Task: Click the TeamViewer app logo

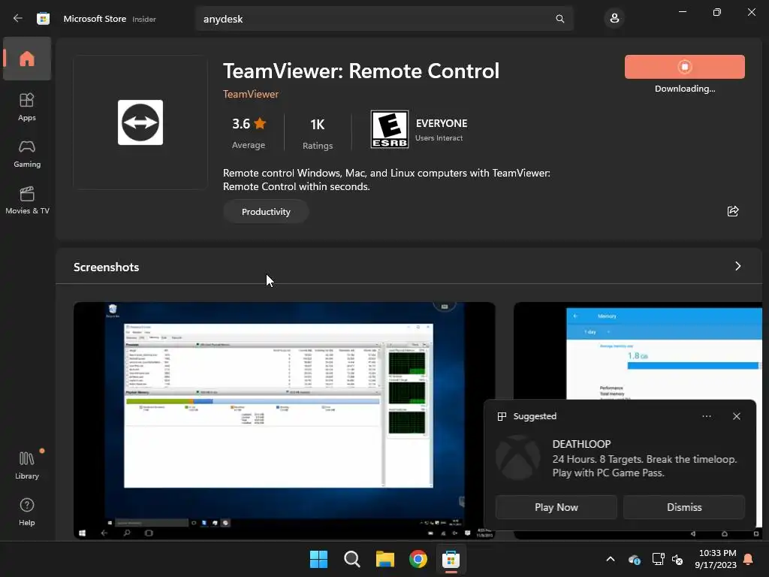Action: [140, 122]
